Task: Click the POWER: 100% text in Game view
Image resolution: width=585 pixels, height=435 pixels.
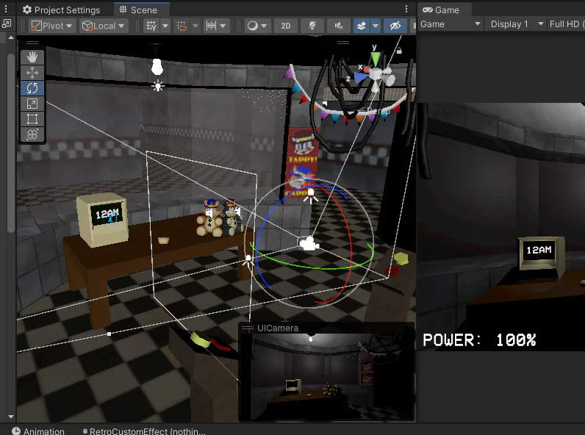Action: 479,340
